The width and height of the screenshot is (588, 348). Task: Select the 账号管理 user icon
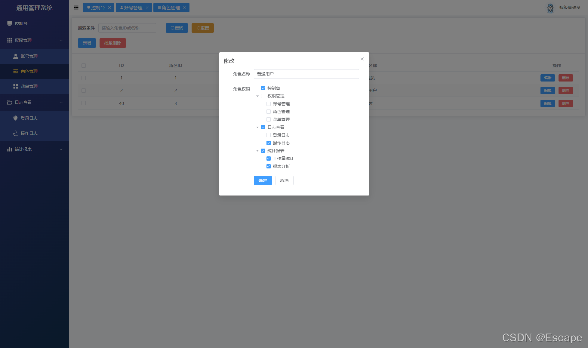(x=15, y=56)
